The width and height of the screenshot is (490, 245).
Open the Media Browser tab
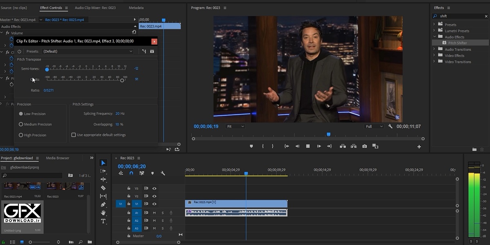tap(58, 158)
